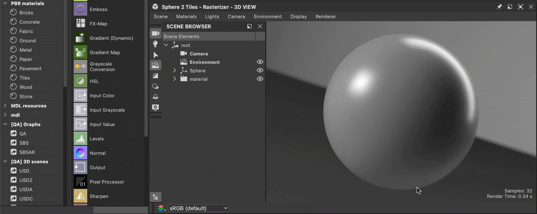The width and height of the screenshot is (537, 214).
Task: Pick the Grayscale Conversion node icon
Action: tap(80, 66)
